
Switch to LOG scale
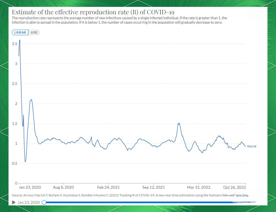34,32
